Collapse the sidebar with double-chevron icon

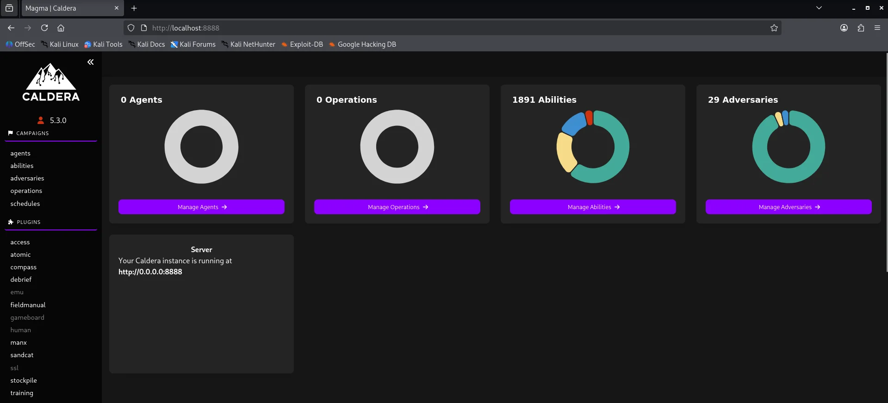[x=91, y=62]
